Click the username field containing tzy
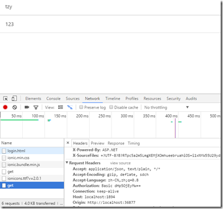 [x=110, y=7]
